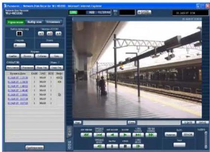Click the previous record skip button
Viewport: 210px width, 152px height.
click(x=99, y=135)
